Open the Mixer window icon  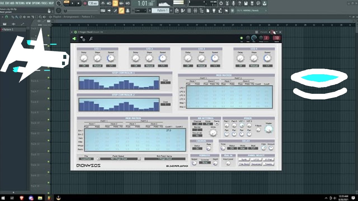pos(196,11)
